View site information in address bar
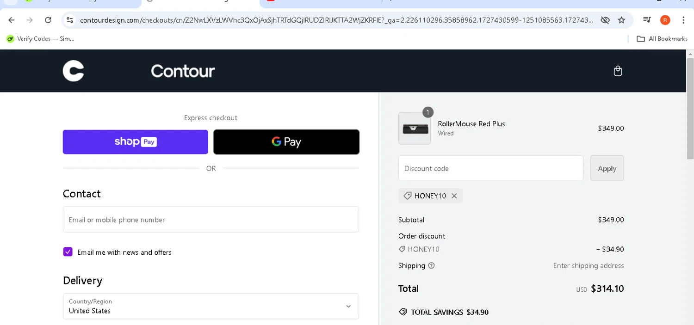 click(x=70, y=20)
